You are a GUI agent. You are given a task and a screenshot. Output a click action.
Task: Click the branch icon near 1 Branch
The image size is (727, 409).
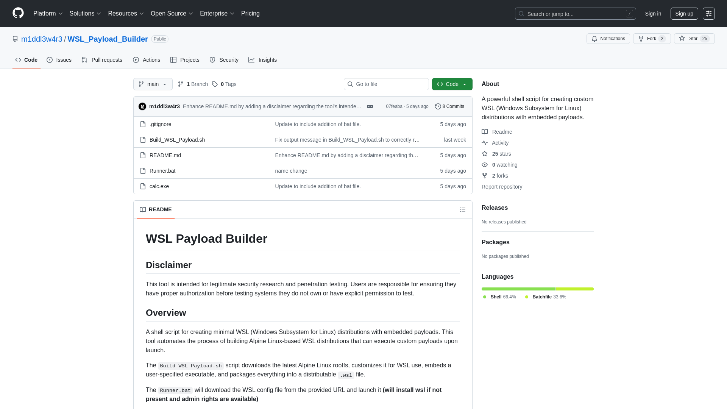[x=181, y=84]
